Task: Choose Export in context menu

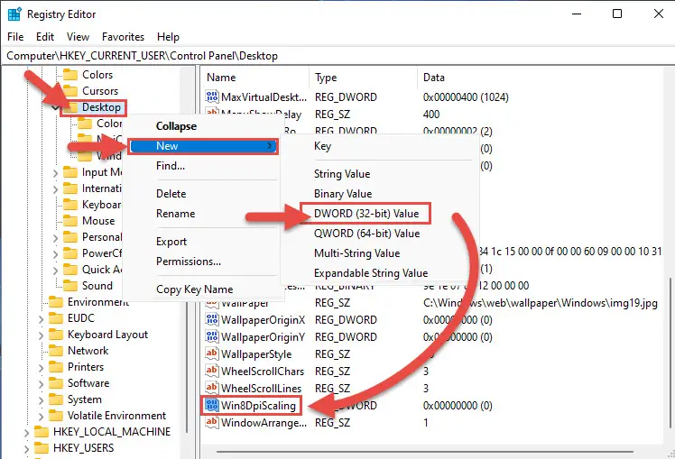Action: 171,242
